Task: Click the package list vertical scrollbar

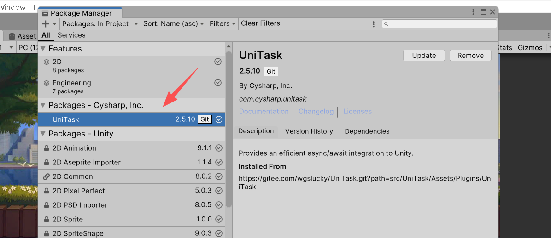Action: (x=229, y=129)
